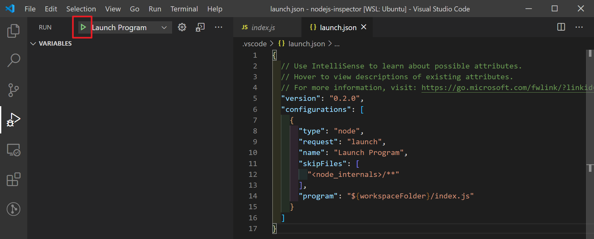Open the Terminal menu
Image resolution: width=594 pixels, height=239 pixels.
[x=184, y=9]
